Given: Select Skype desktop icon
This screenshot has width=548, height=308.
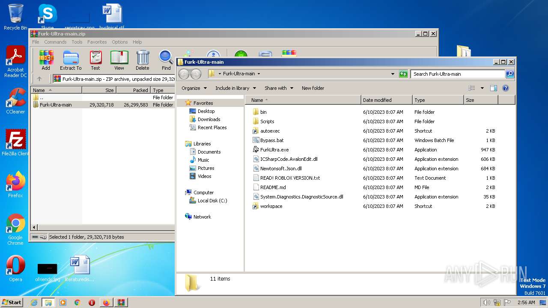Looking at the screenshot, I should click(x=47, y=17).
